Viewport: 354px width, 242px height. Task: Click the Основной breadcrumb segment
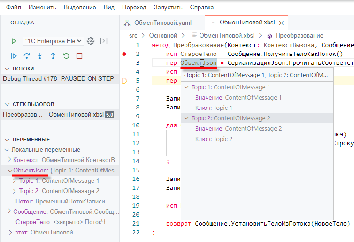pos(162,35)
